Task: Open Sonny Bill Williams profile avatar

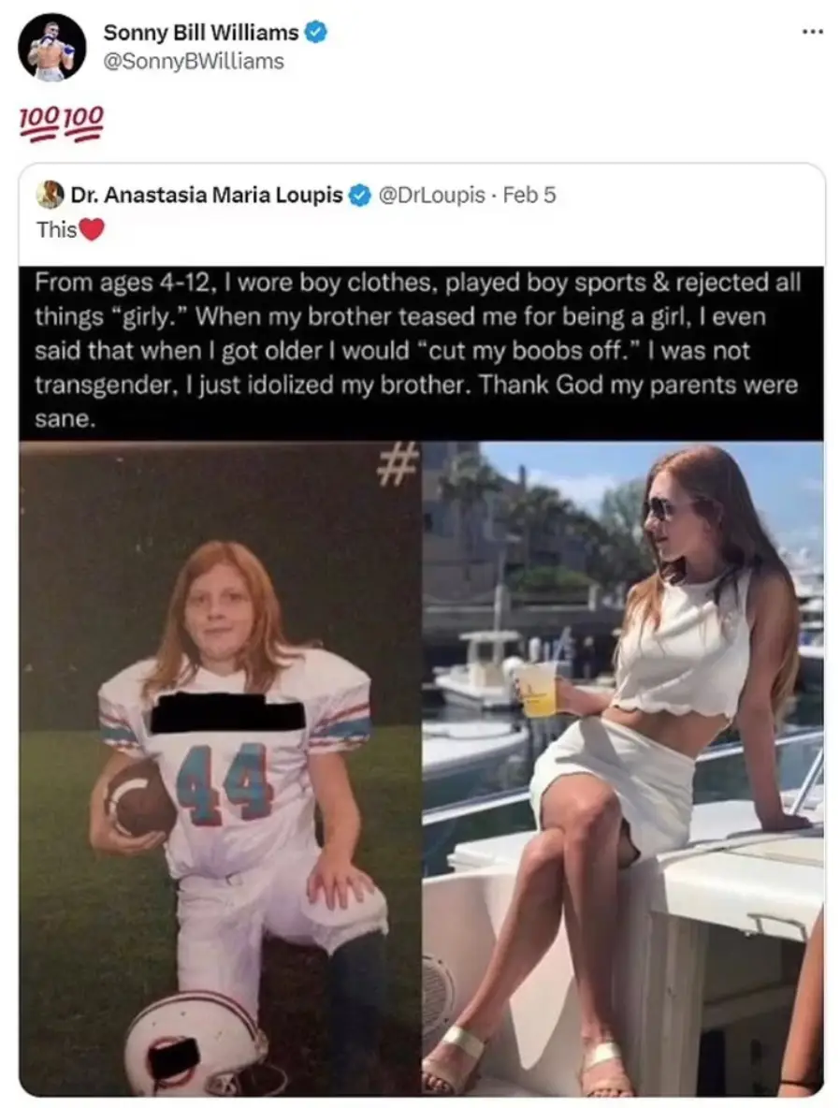Action: tap(51, 47)
